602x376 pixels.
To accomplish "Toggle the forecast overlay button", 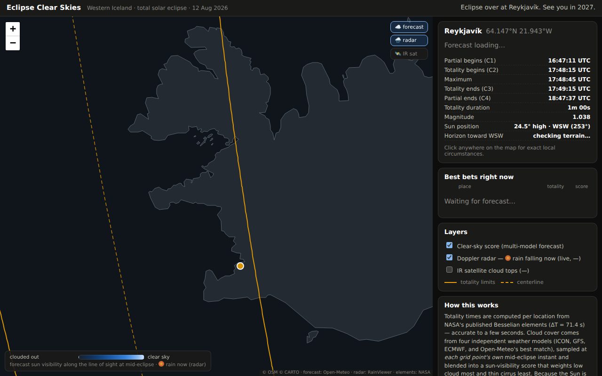I will pos(409,27).
